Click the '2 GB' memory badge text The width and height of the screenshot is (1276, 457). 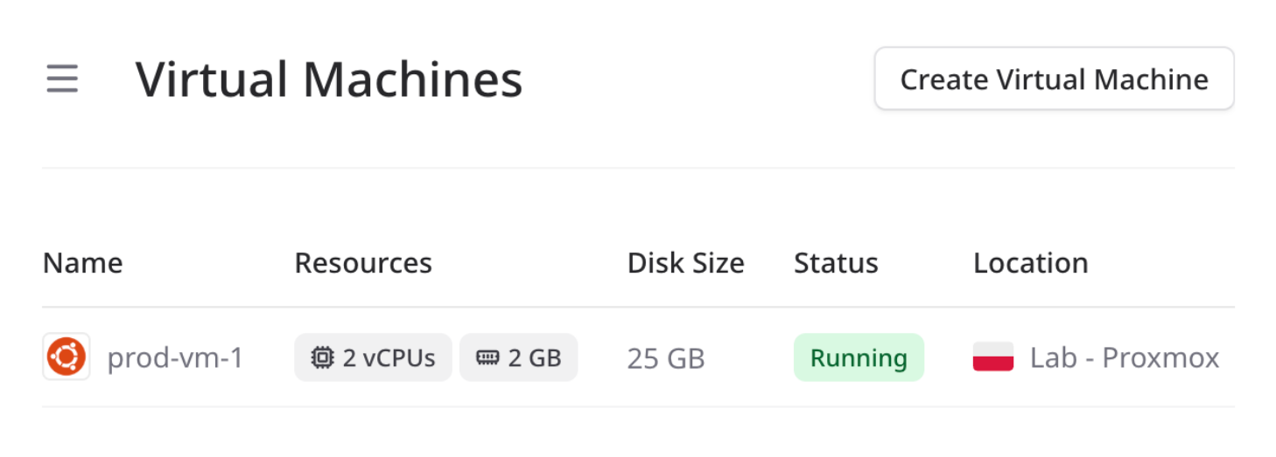tap(535, 357)
